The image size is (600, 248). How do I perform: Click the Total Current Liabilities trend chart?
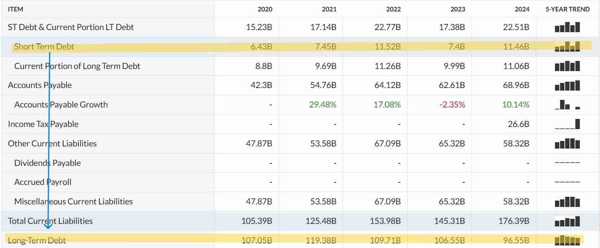click(x=567, y=221)
